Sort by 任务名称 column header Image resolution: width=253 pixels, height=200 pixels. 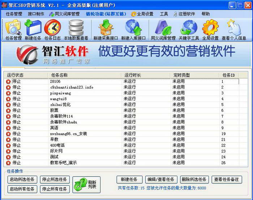(85, 75)
